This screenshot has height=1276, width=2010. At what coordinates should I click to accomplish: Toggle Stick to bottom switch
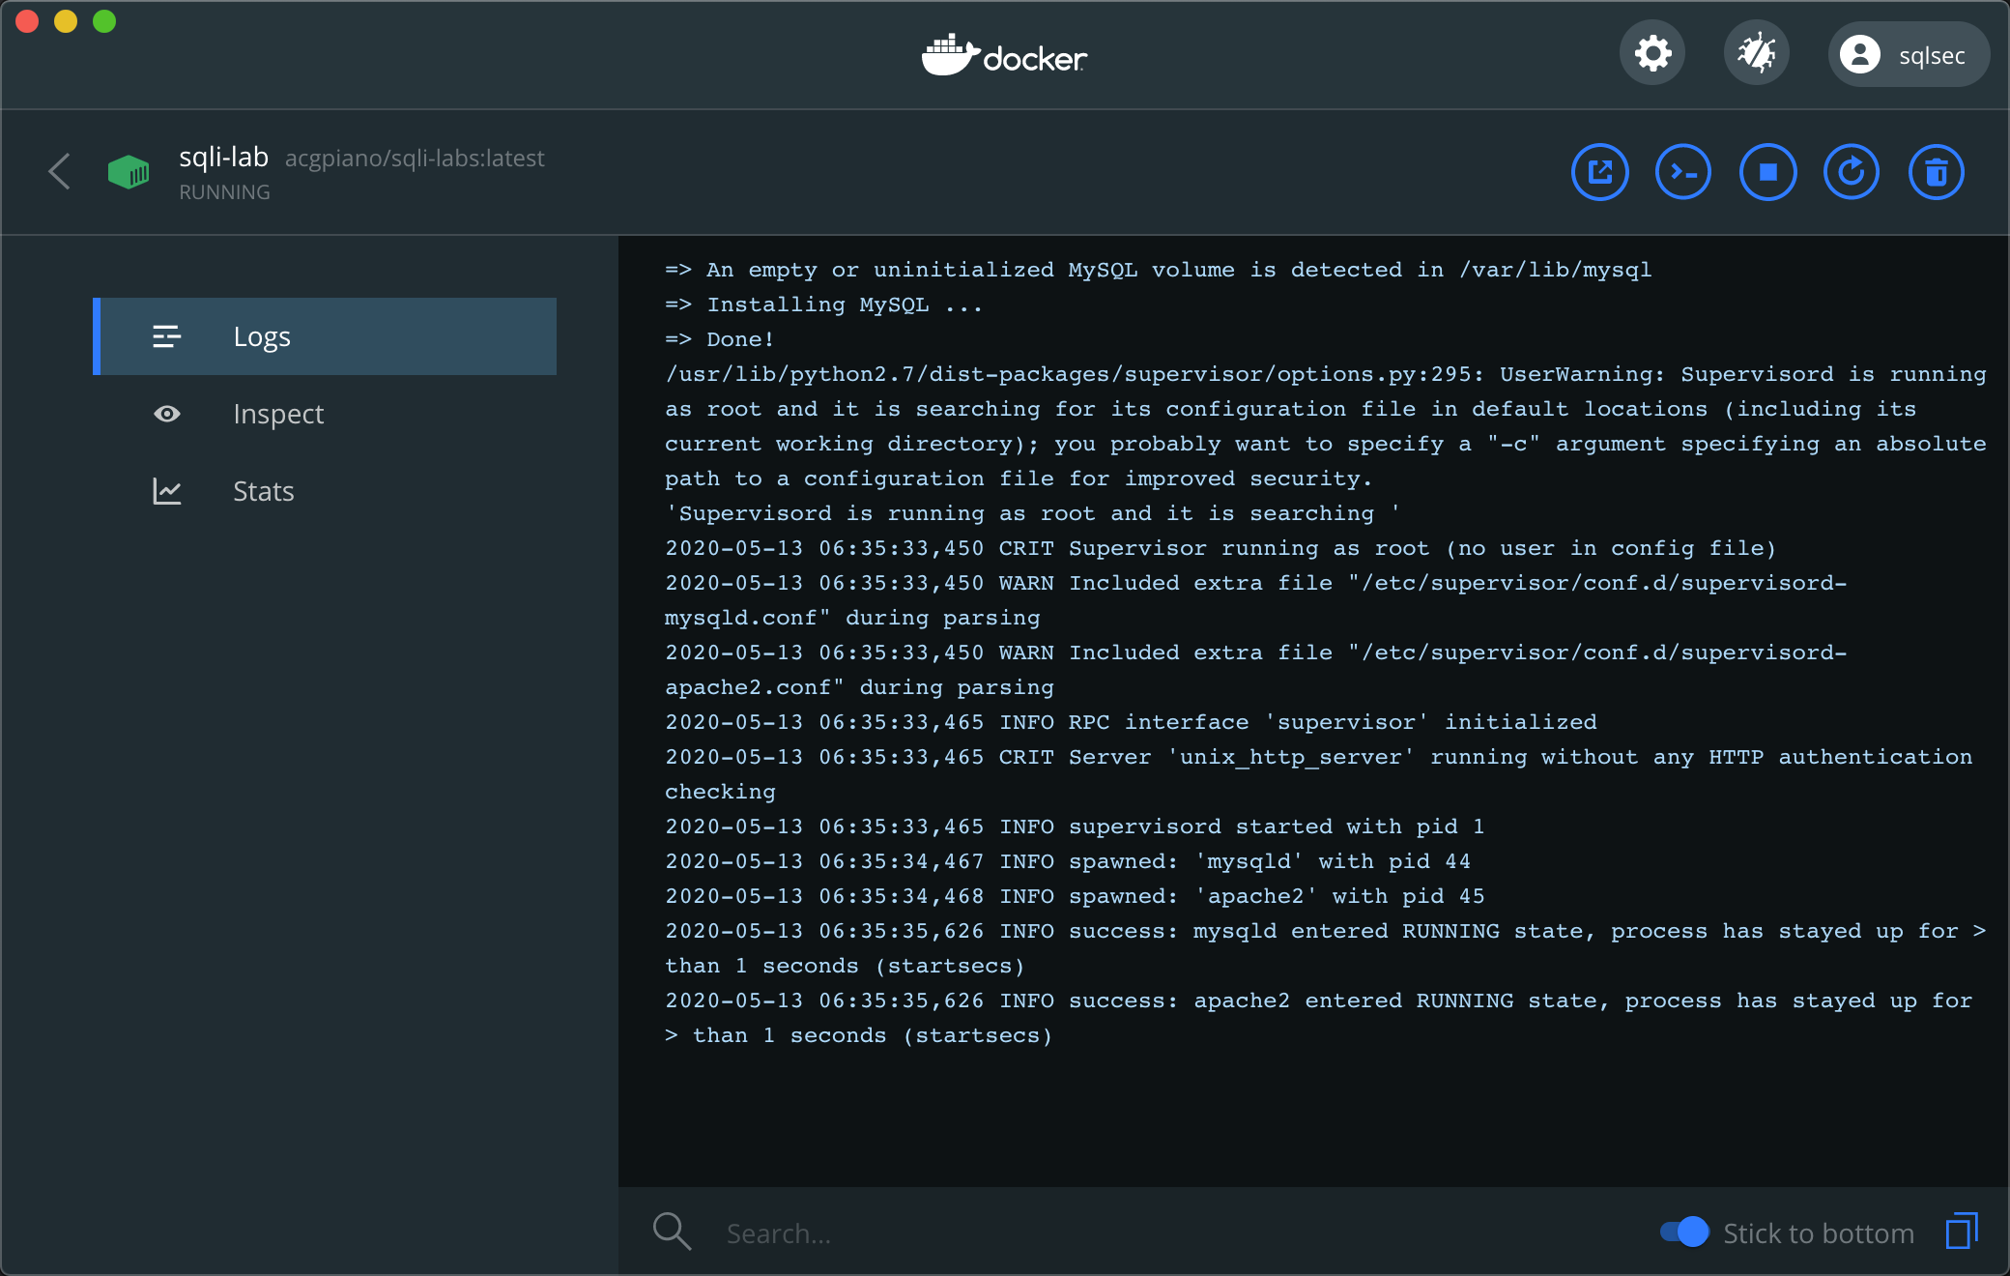point(1684,1232)
